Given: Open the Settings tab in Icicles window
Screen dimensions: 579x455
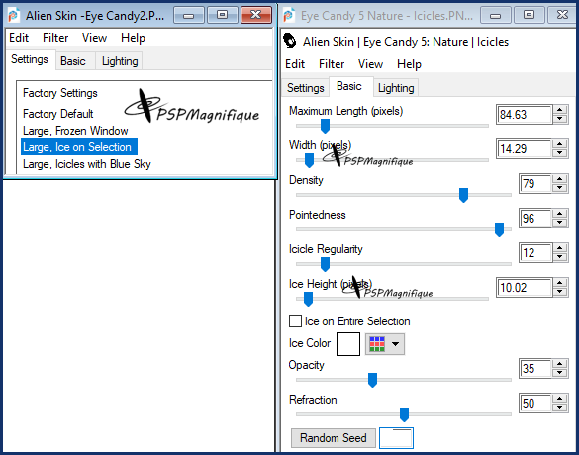Looking at the screenshot, I should pos(306,88).
